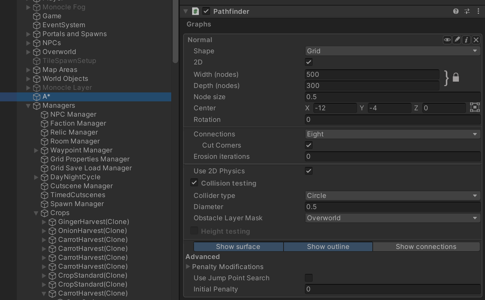The height and width of the screenshot is (300, 485).
Task: Click the width-depth lock icon
Action: 456,78
